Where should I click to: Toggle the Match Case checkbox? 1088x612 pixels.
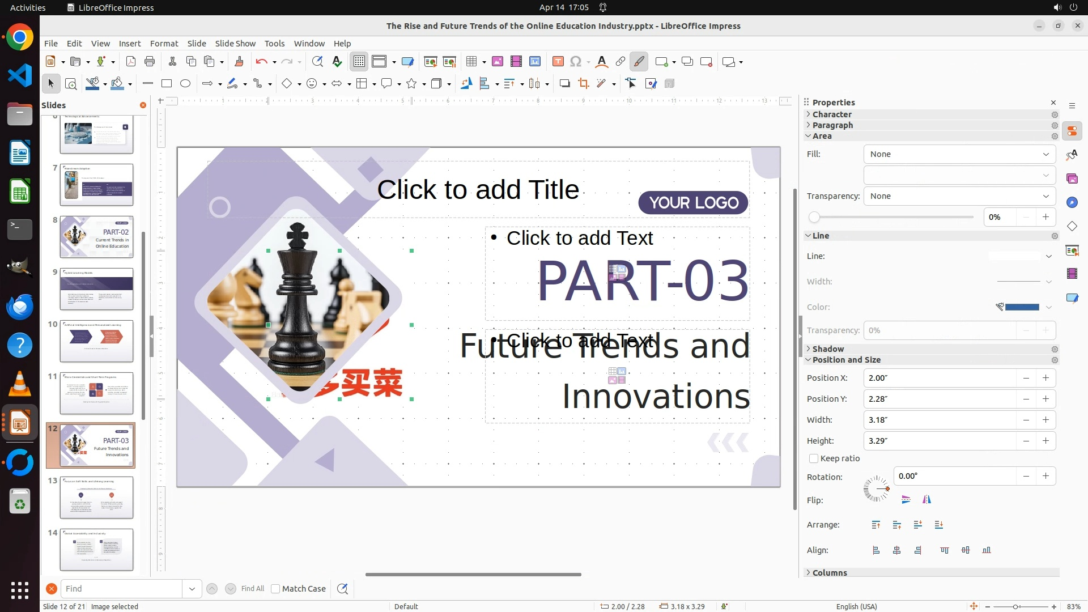[276, 589]
